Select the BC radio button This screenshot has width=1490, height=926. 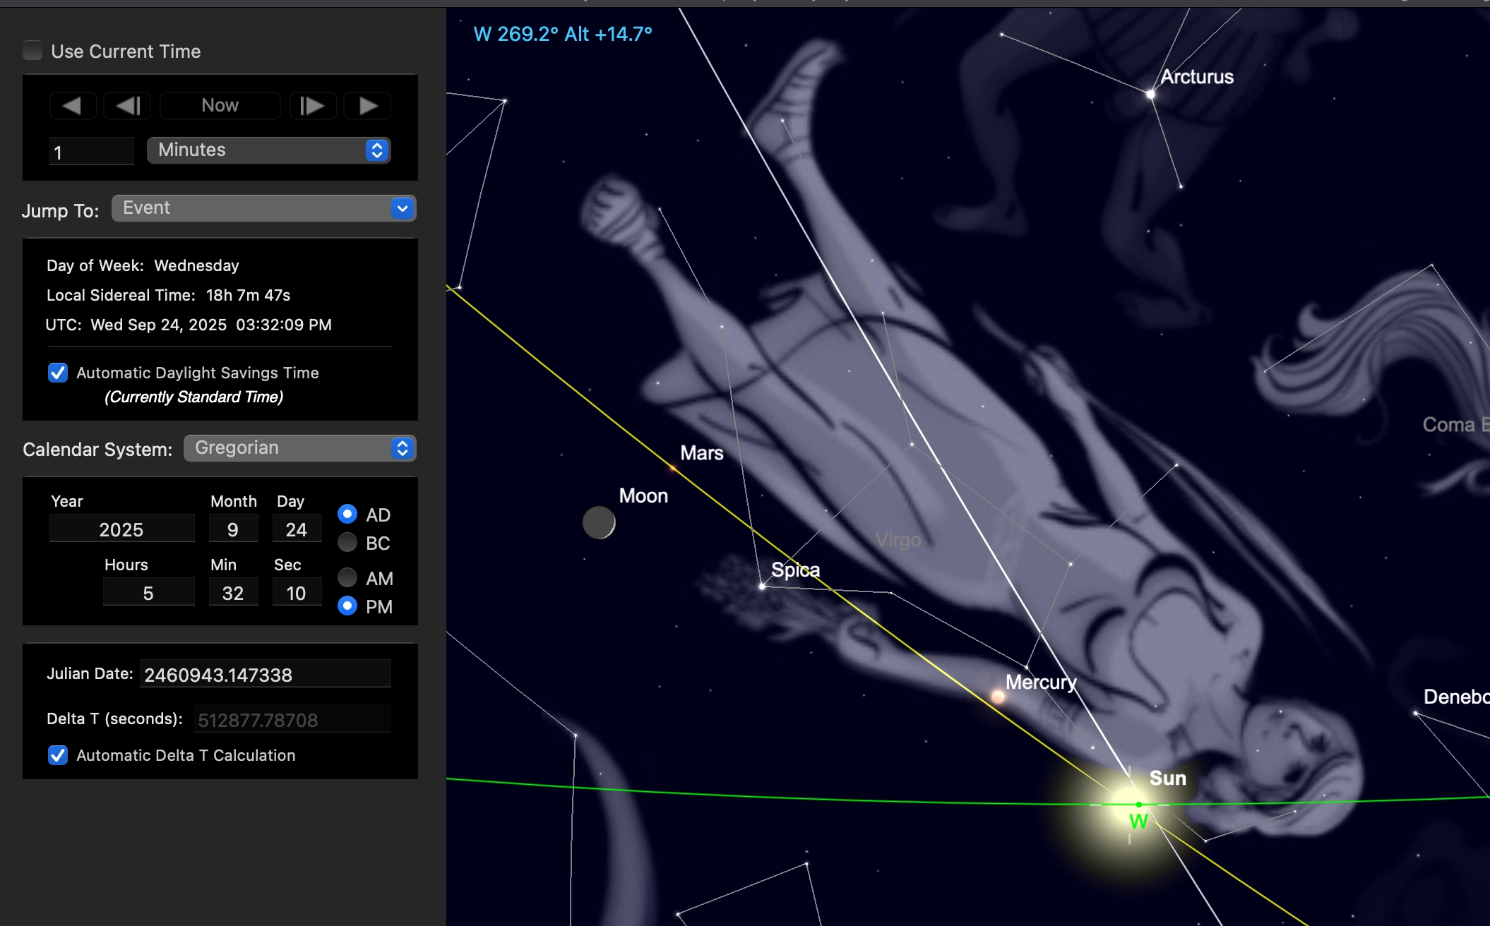click(347, 542)
